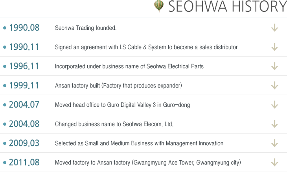This screenshot has width=287, height=172.
Task: Expand the 2011.08 row arrow
Action: (x=274, y=163)
